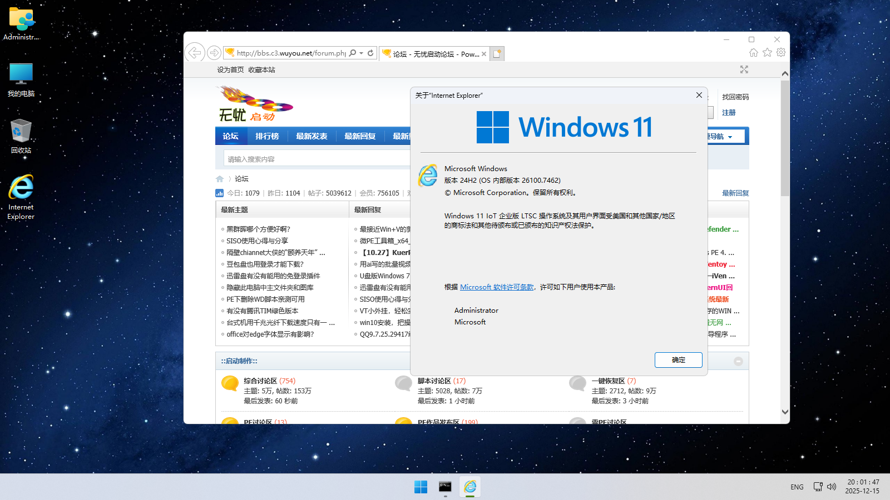Click the Internet Explorer icon in About dialog
890x500 pixels.
(428, 176)
